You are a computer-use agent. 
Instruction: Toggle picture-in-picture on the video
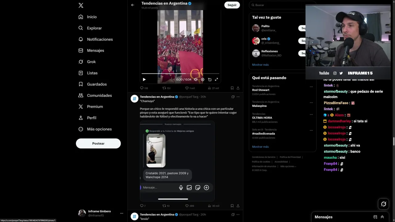point(210,80)
